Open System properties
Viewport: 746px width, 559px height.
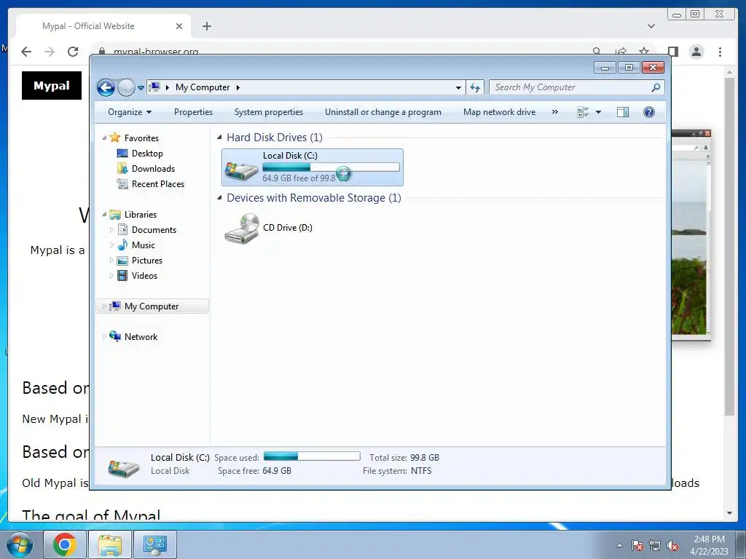(x=268, y=112)
